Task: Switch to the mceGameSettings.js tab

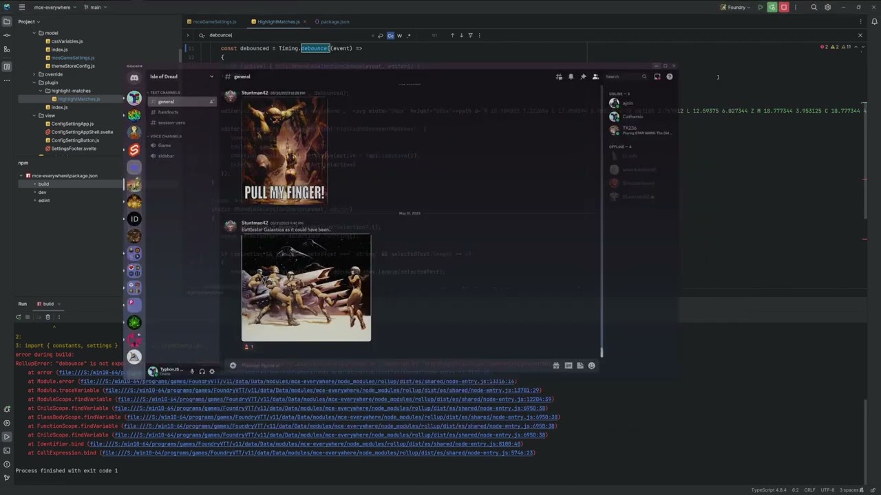Action: pyautogui.click(x=214, y=21)
